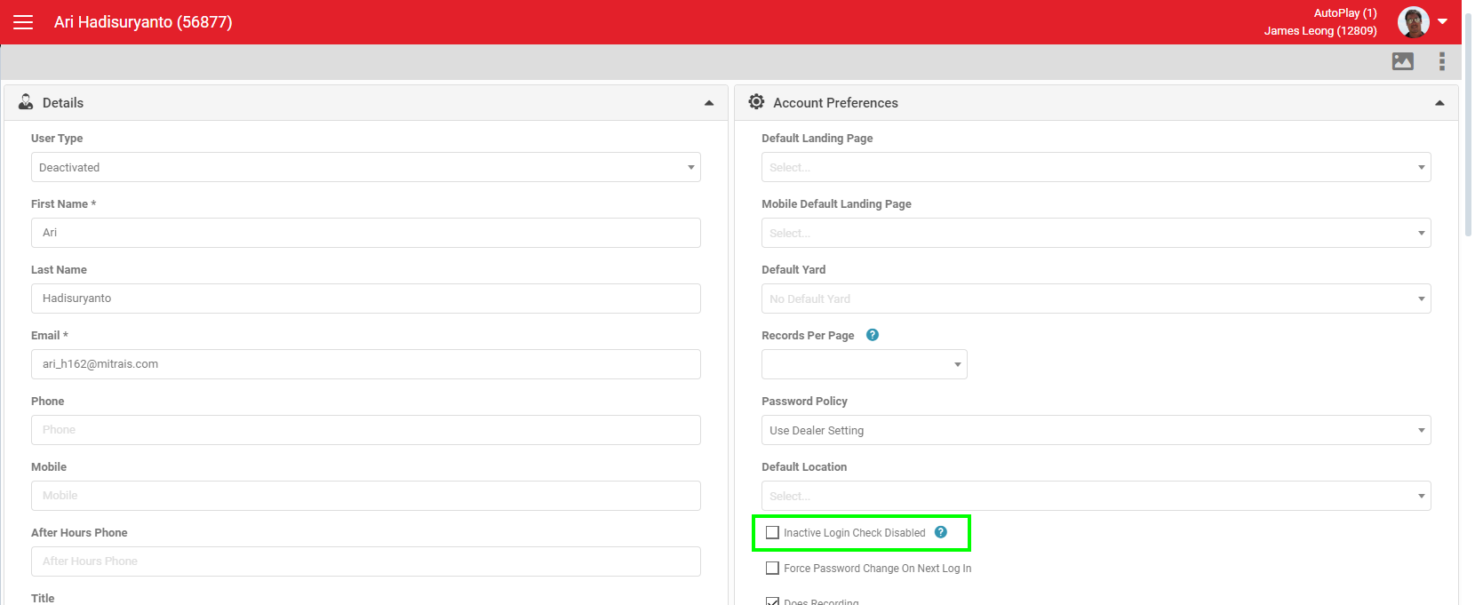Open account dropdown arrow next to avatar
This screenshot has height=605, width=1475.
point(1442,21)
